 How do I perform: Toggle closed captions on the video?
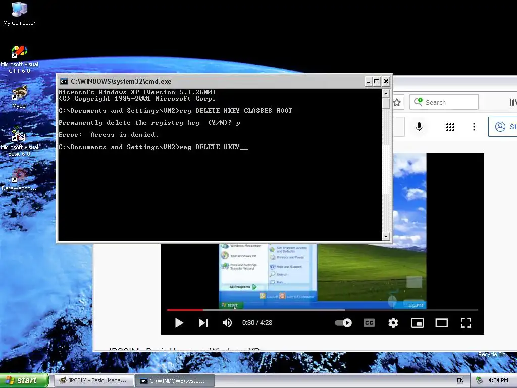(369, 323)
